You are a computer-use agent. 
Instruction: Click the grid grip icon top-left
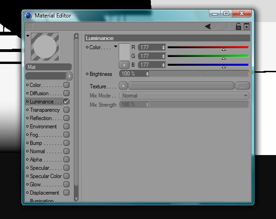30,26
